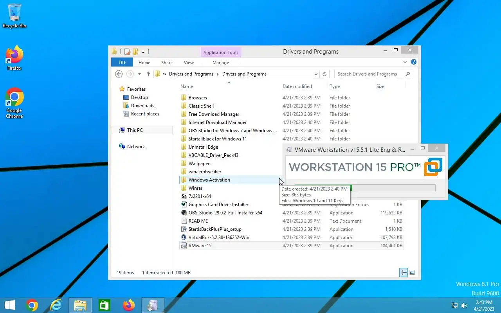Open the Recent locations dropdown arrow
501x313 pixels.
pos(139,74)
